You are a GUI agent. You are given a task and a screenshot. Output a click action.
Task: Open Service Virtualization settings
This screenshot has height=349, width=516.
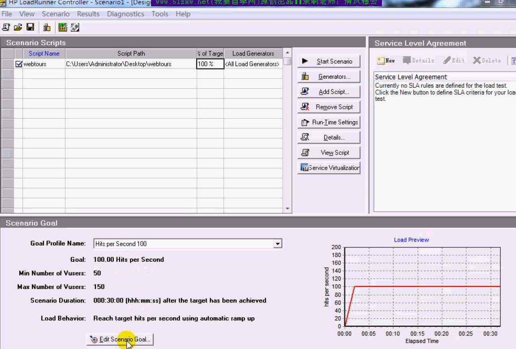tap(329, 168)
